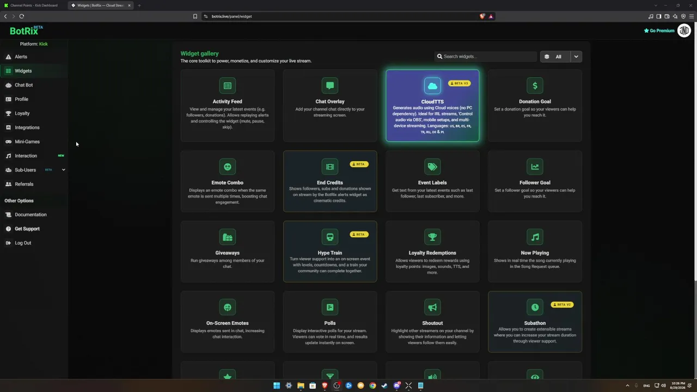Click the Follower Goal chart icon
The image size is (697, 392).
[x=535, y=167]
